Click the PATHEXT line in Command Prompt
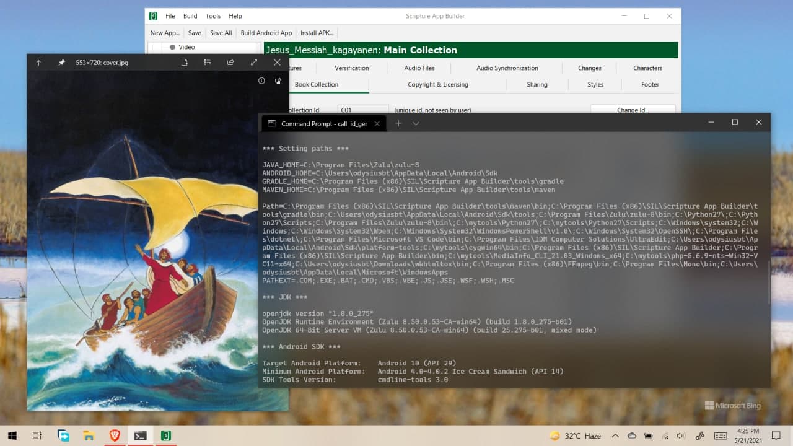The width and height of the screenshot is (793, 446). (388, 281)
